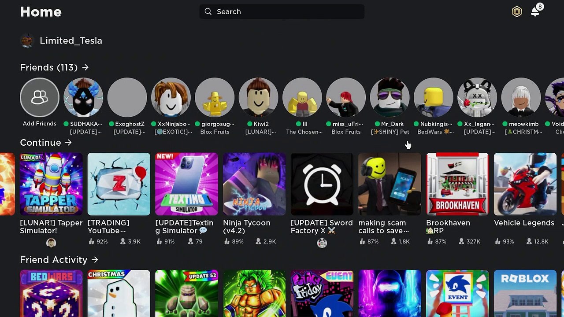Click player count icon under Vehicle Legends

(x=529, y=241)
